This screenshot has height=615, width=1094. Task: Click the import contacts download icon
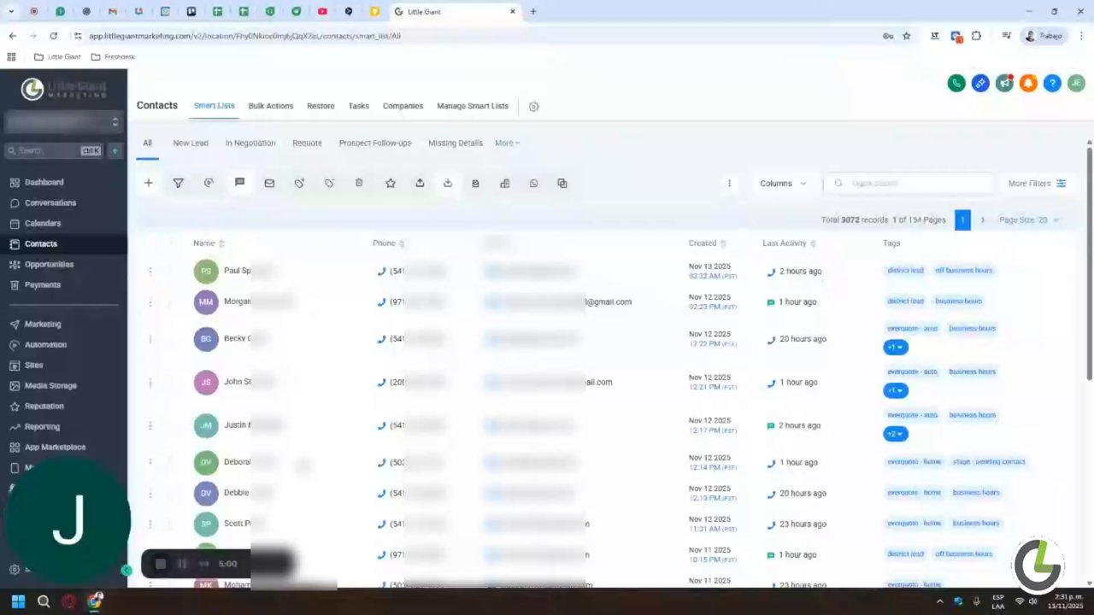(447, 183)
